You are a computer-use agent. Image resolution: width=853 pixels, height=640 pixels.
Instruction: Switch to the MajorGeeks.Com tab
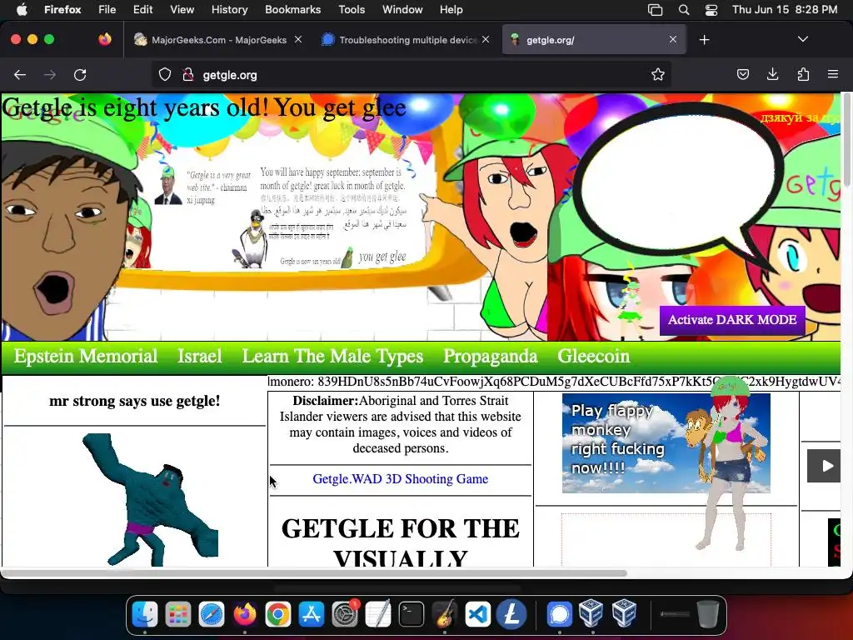click(x=218, y=40)
